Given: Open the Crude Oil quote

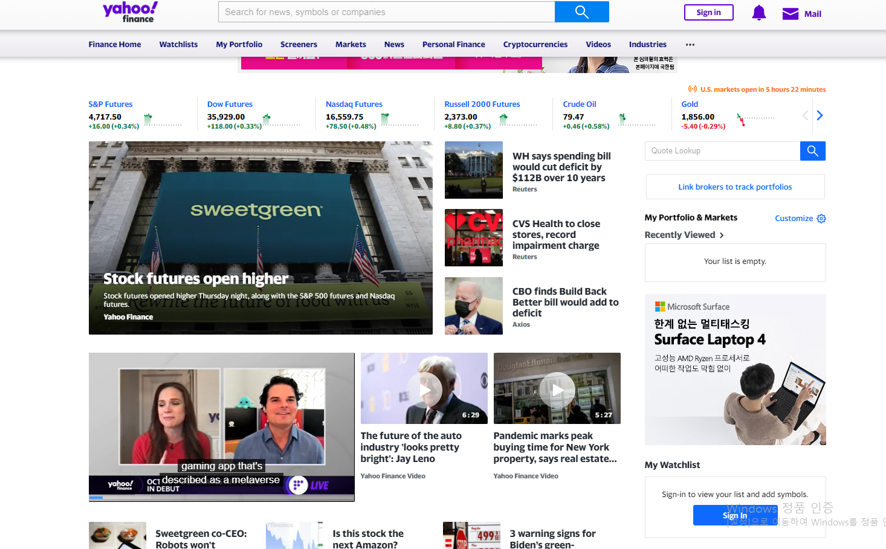Looking at the screenshot, I should 580,104.
